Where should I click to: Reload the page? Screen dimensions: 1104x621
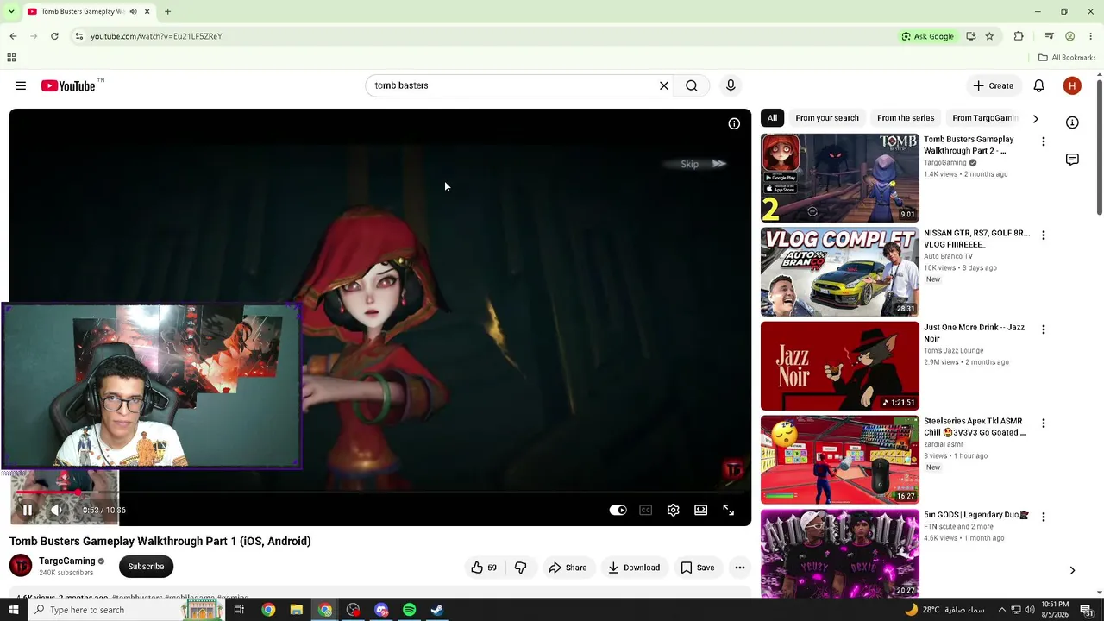(54, 36)
